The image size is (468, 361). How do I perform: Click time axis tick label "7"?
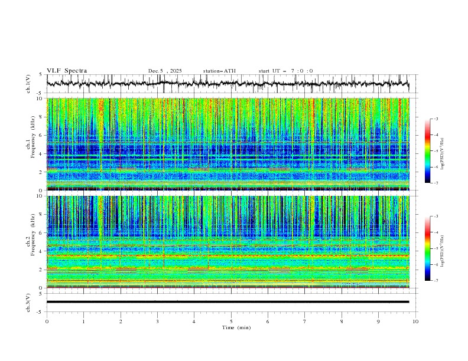point(305,321)
